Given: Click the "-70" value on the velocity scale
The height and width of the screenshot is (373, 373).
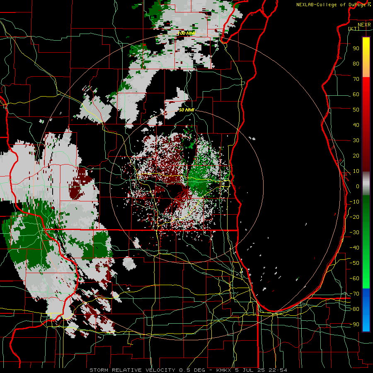Looking at the screenshot, I should (x=354, y=294).
